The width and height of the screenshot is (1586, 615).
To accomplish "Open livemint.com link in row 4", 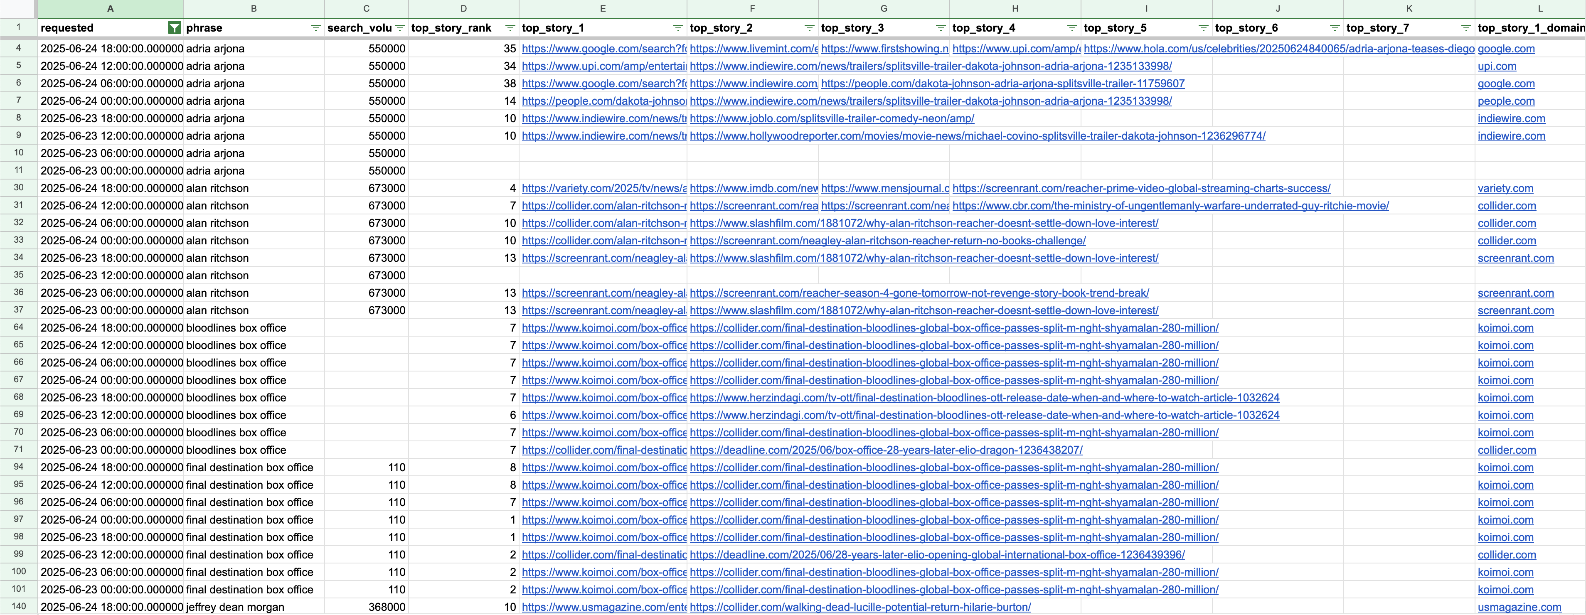I will tap(754, 49).
